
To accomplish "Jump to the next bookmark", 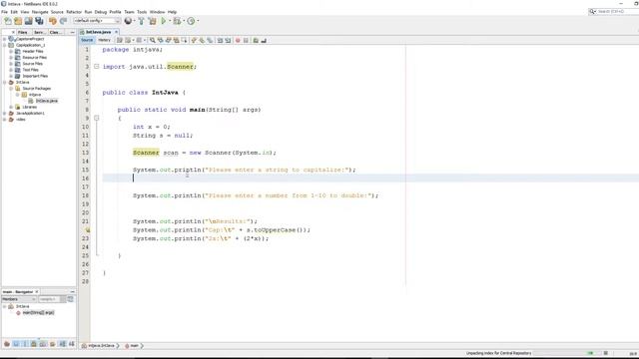I will point(202,40).
